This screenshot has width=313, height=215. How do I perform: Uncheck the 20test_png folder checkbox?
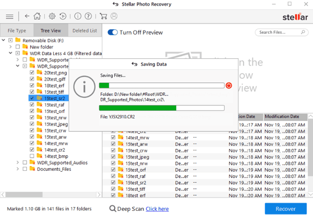point(32,72)
